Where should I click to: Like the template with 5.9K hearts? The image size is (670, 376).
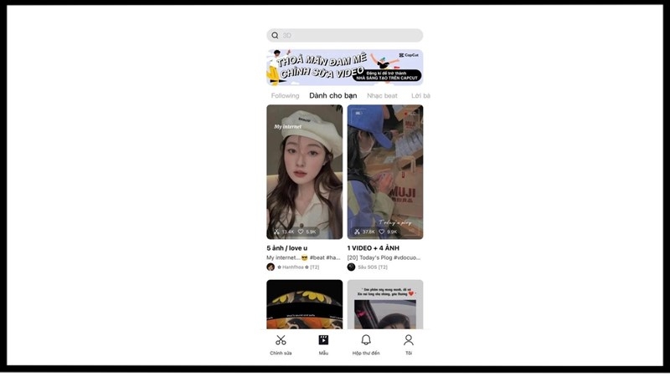pos(301,232)
